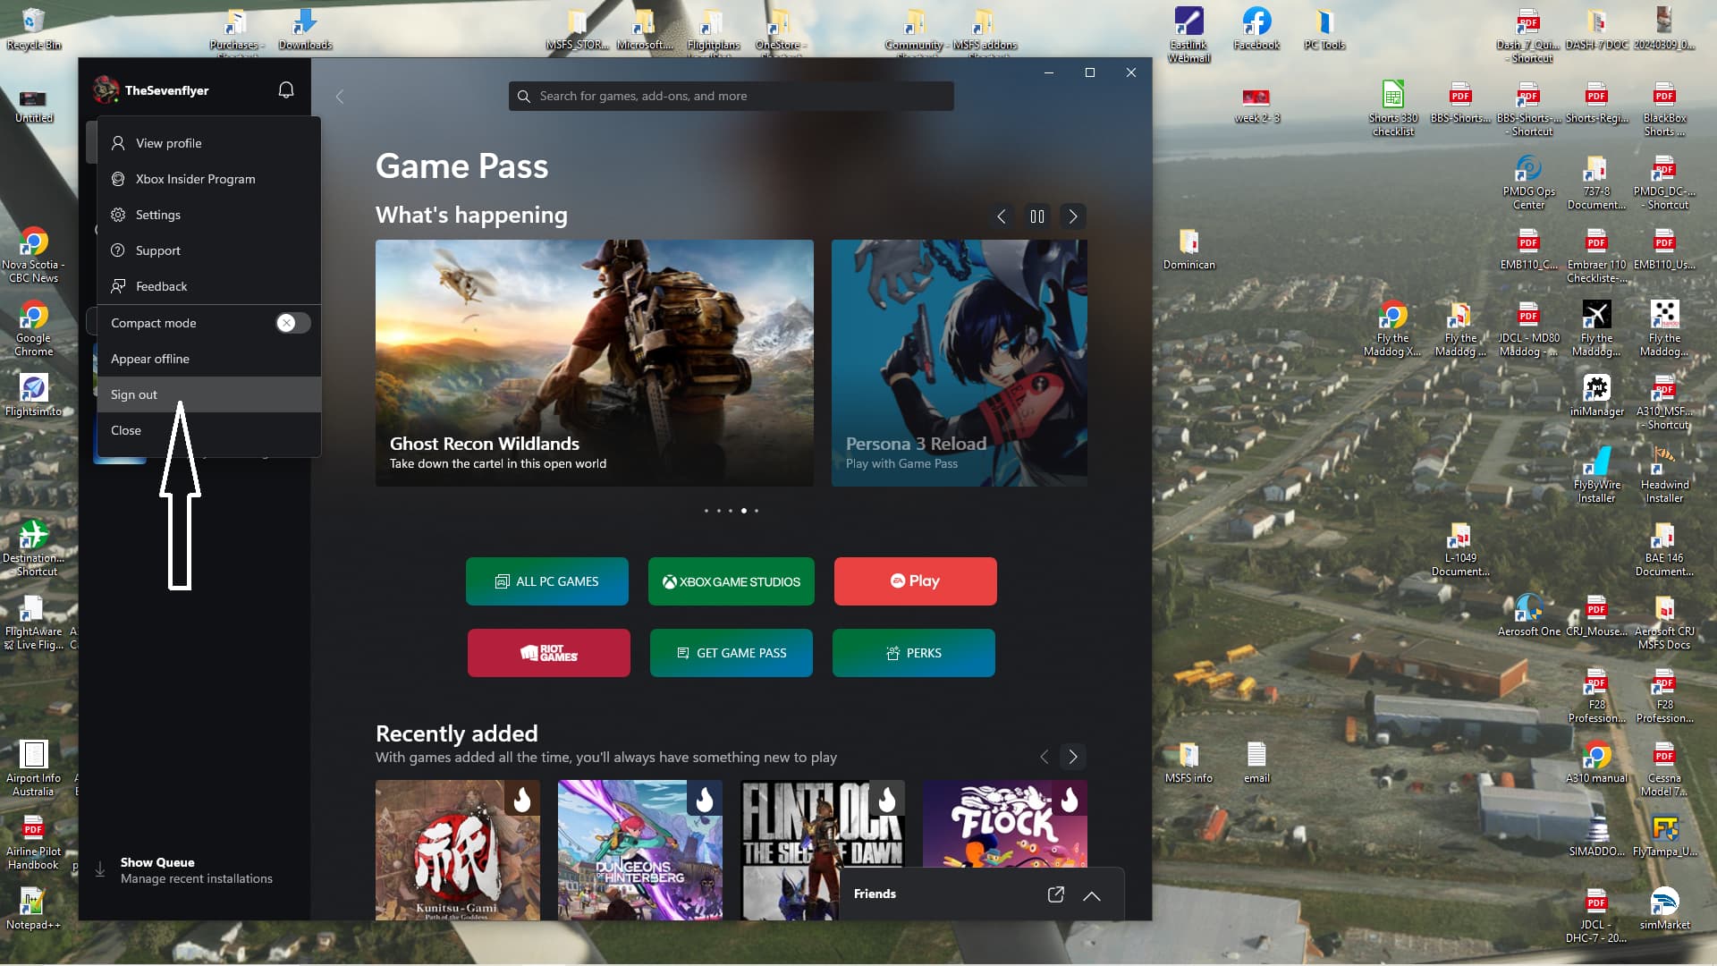Image resolution: width=1717 pixels, height=966 pixels.
Task: Open the Untitled desktop icon
Action: [33, 106]
